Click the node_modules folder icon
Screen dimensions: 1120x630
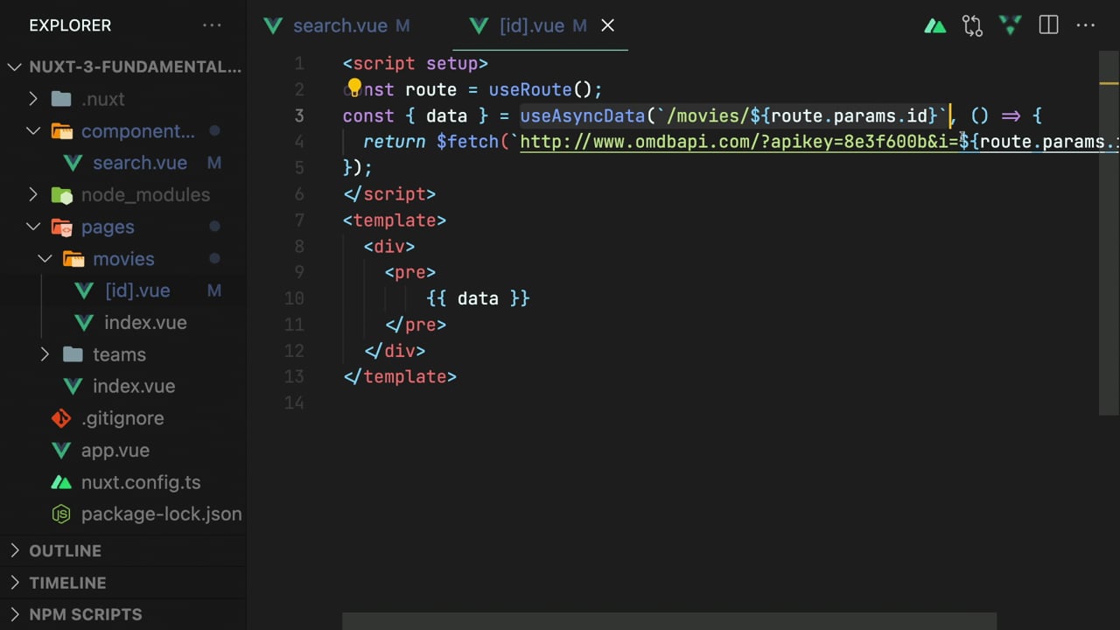(61, 194)
